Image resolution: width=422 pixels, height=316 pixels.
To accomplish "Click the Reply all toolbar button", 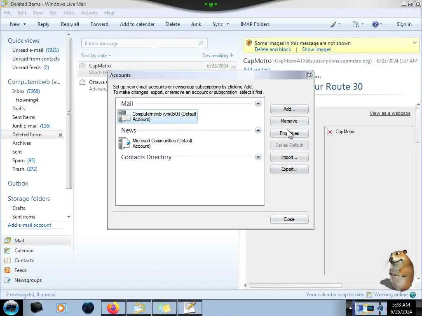I will tap(70, 24).
